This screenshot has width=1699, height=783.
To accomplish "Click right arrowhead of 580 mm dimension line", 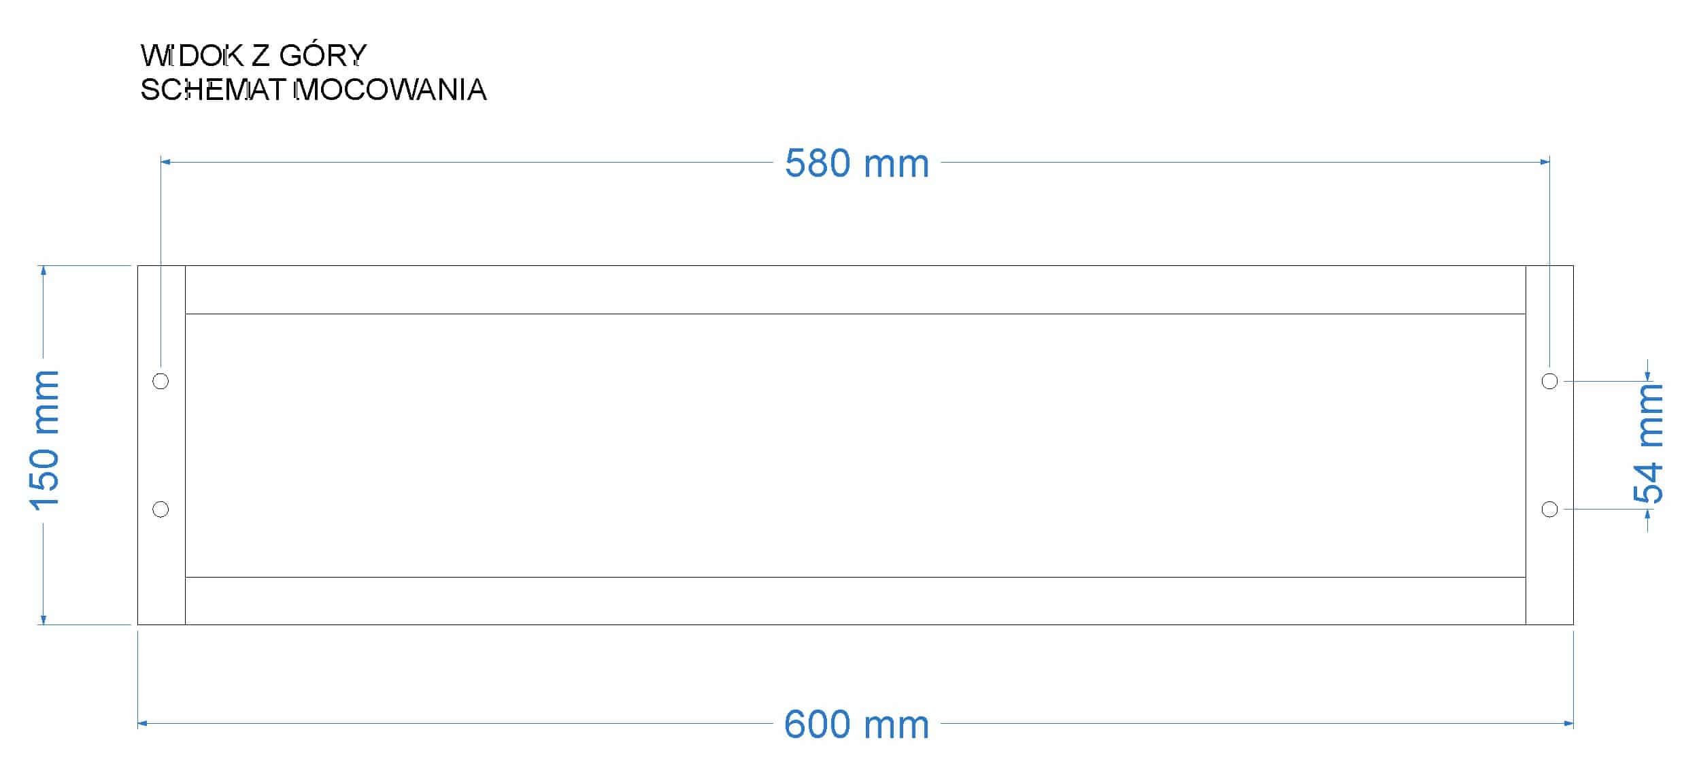I will [1545, 162].
